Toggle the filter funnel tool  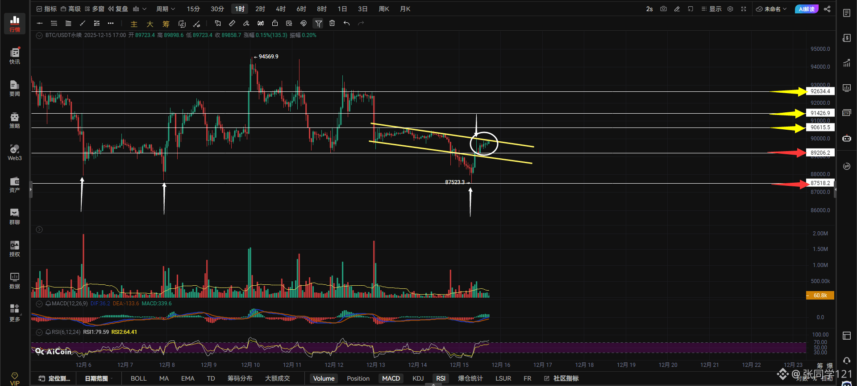pyautogui.click(x=318, y=23)
